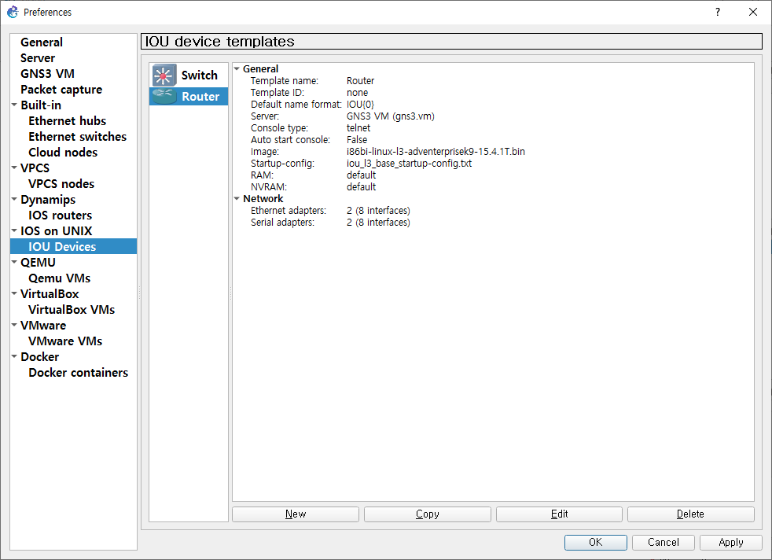772x560 pixels.
Task: Select VMware VMs in sidebar
Action: (x=65, y=342)
